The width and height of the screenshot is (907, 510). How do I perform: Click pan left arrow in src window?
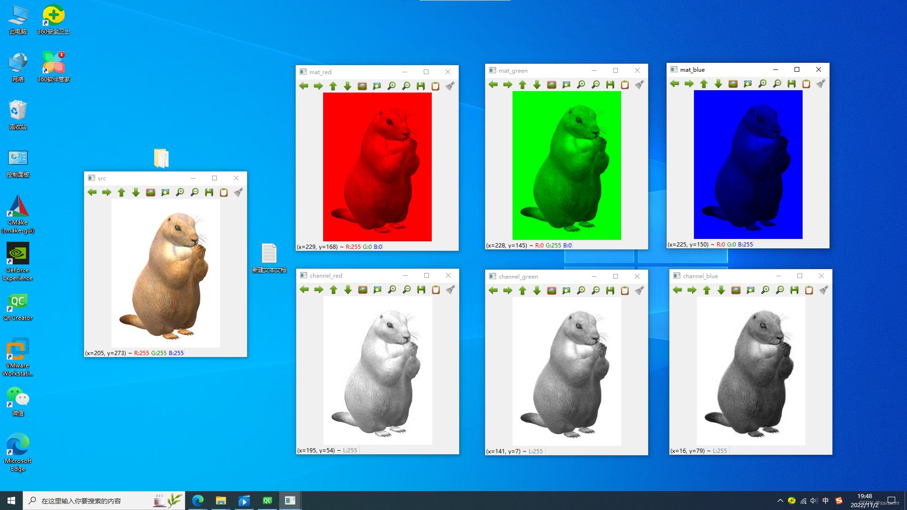92,192
